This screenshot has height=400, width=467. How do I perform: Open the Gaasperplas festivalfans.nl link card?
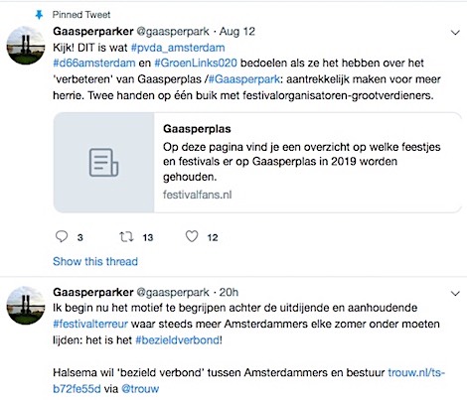tap(257, 163)
